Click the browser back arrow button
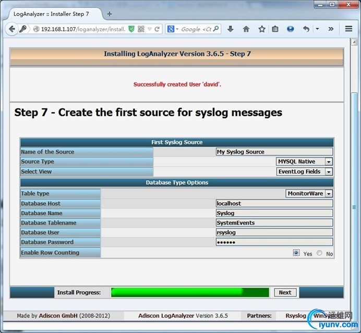The height and width of the screenshot is (333, 361). pyautogui.click(x=12, y=29)
